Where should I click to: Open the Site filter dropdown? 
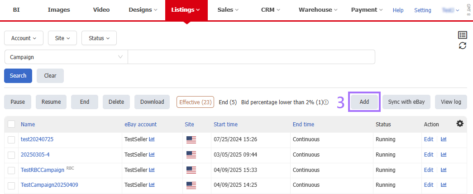point(62,38)
